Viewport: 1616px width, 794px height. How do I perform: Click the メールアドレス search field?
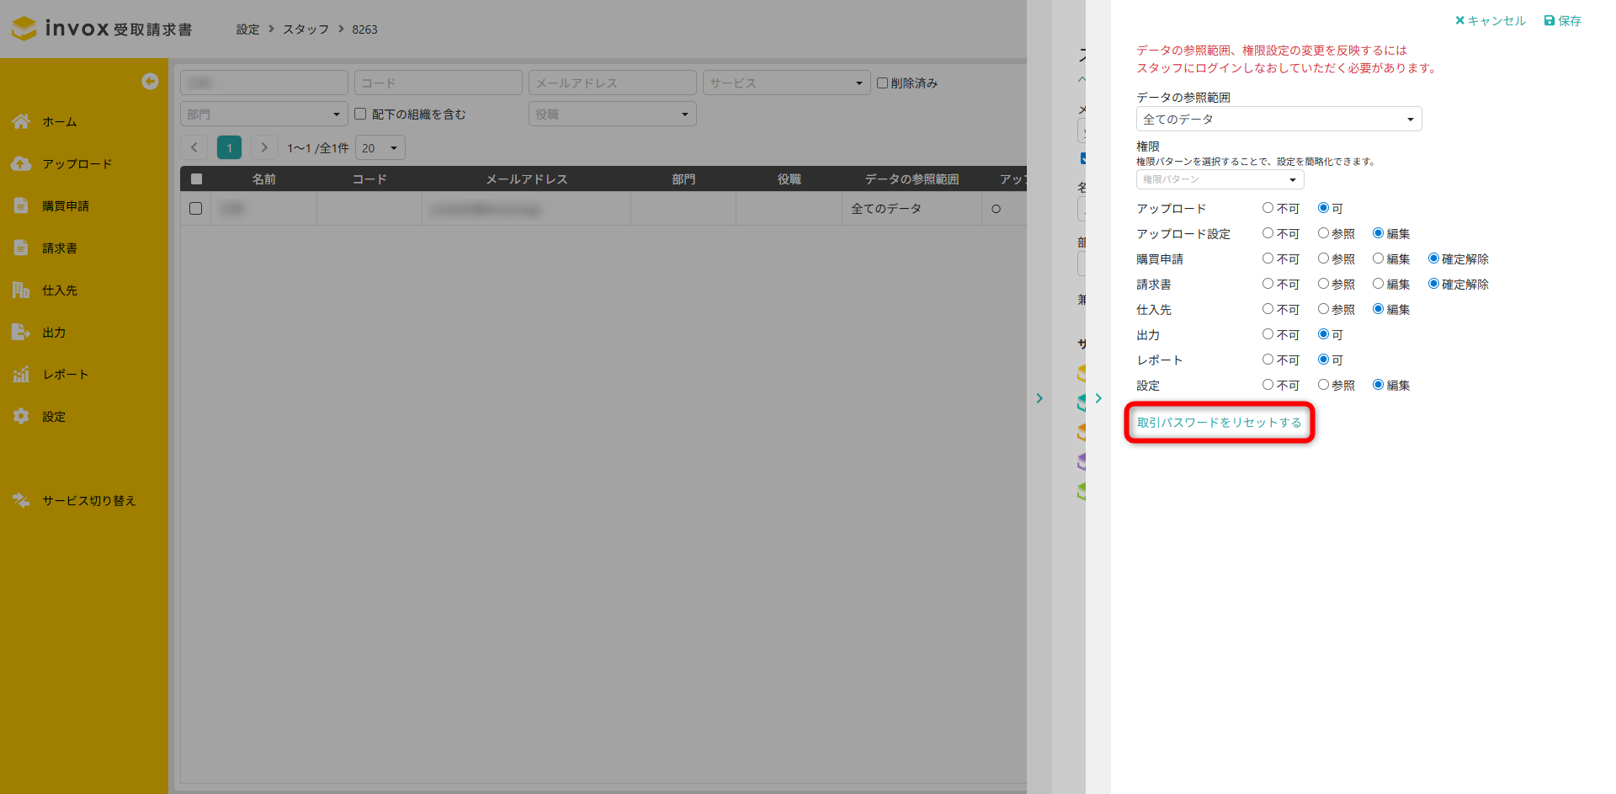[x=611, y=83]
